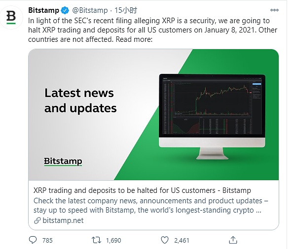Click the share upload icon
This screenshot has width=293, height=249.
[x=233, y=240]
